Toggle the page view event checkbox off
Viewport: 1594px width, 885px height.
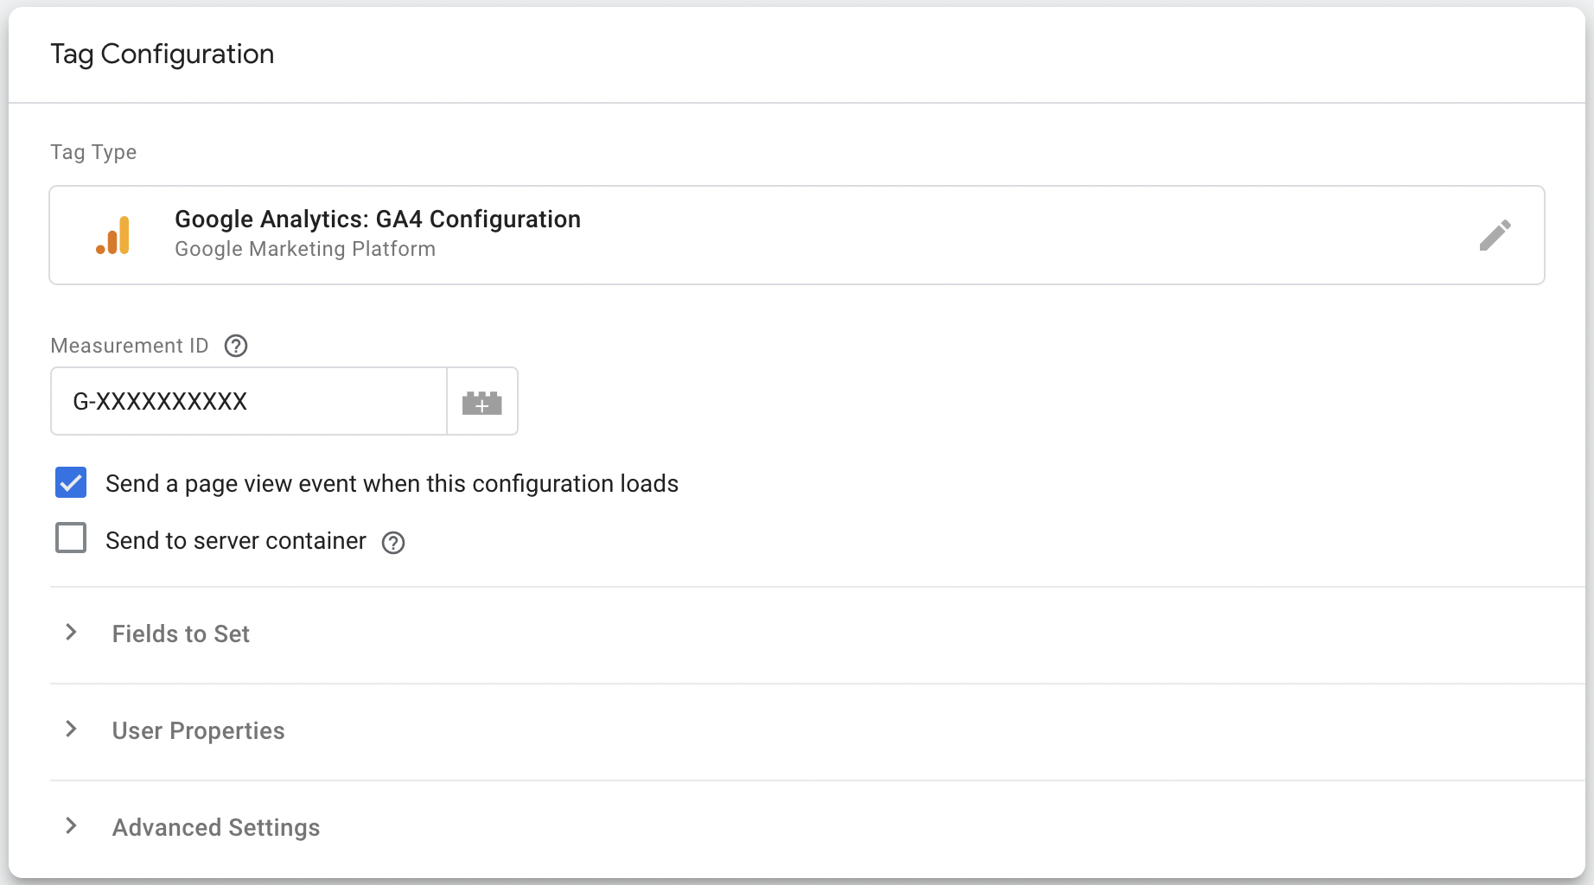coord(71,482)
